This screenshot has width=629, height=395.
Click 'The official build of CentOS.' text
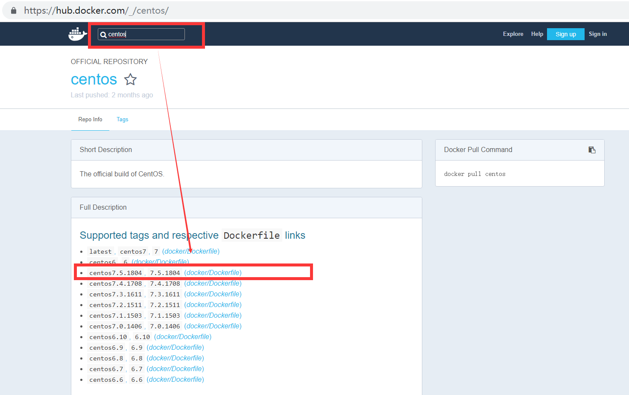(x=122, y=174)
